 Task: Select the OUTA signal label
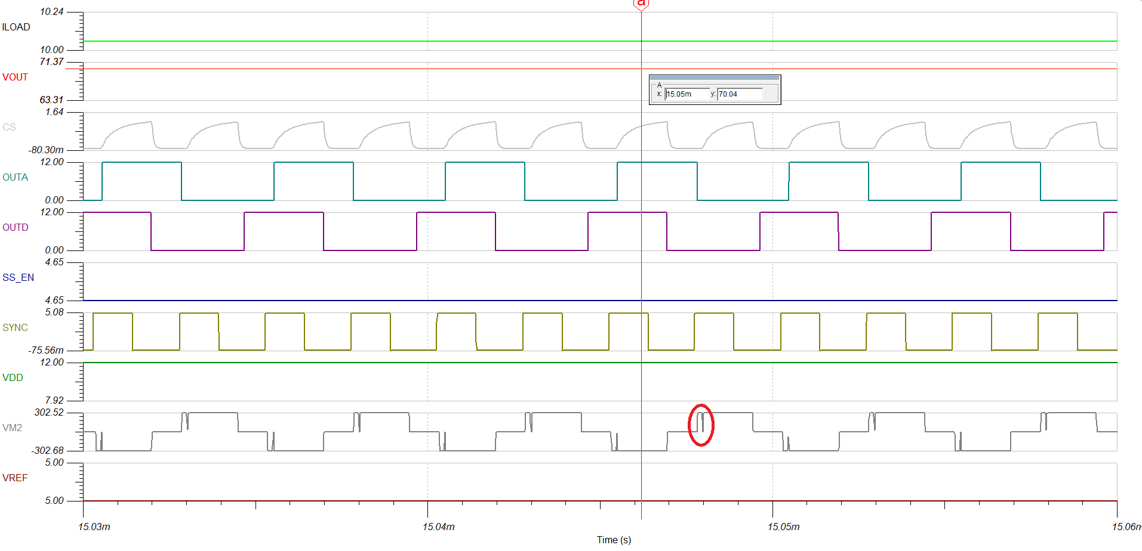coord(15,178)
